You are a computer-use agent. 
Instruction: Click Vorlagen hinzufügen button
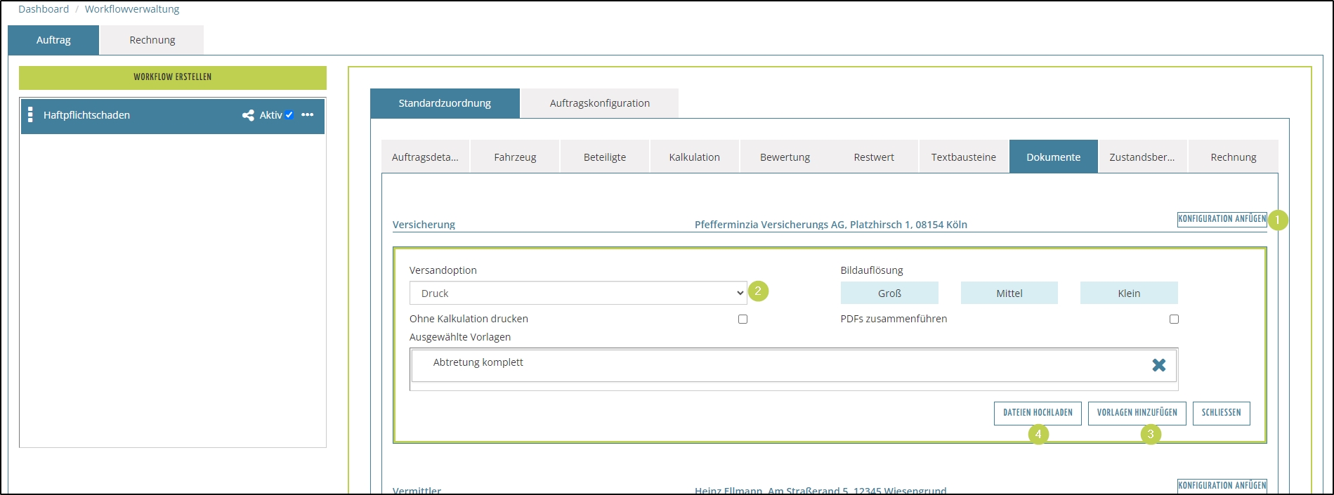point(1137,413)
